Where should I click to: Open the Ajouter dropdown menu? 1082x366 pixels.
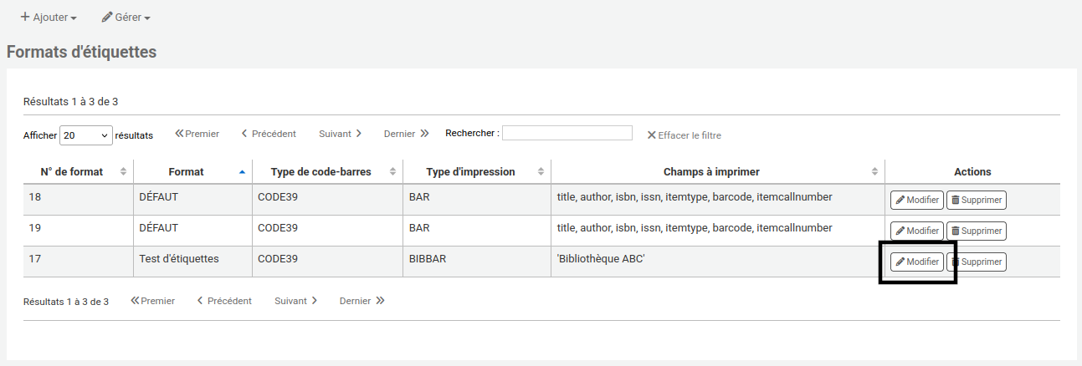49,17
